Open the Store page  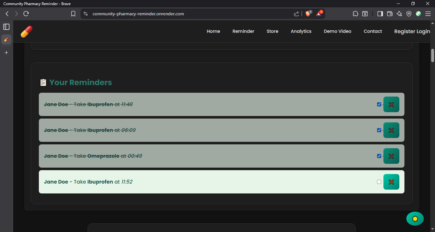(272, 31)
